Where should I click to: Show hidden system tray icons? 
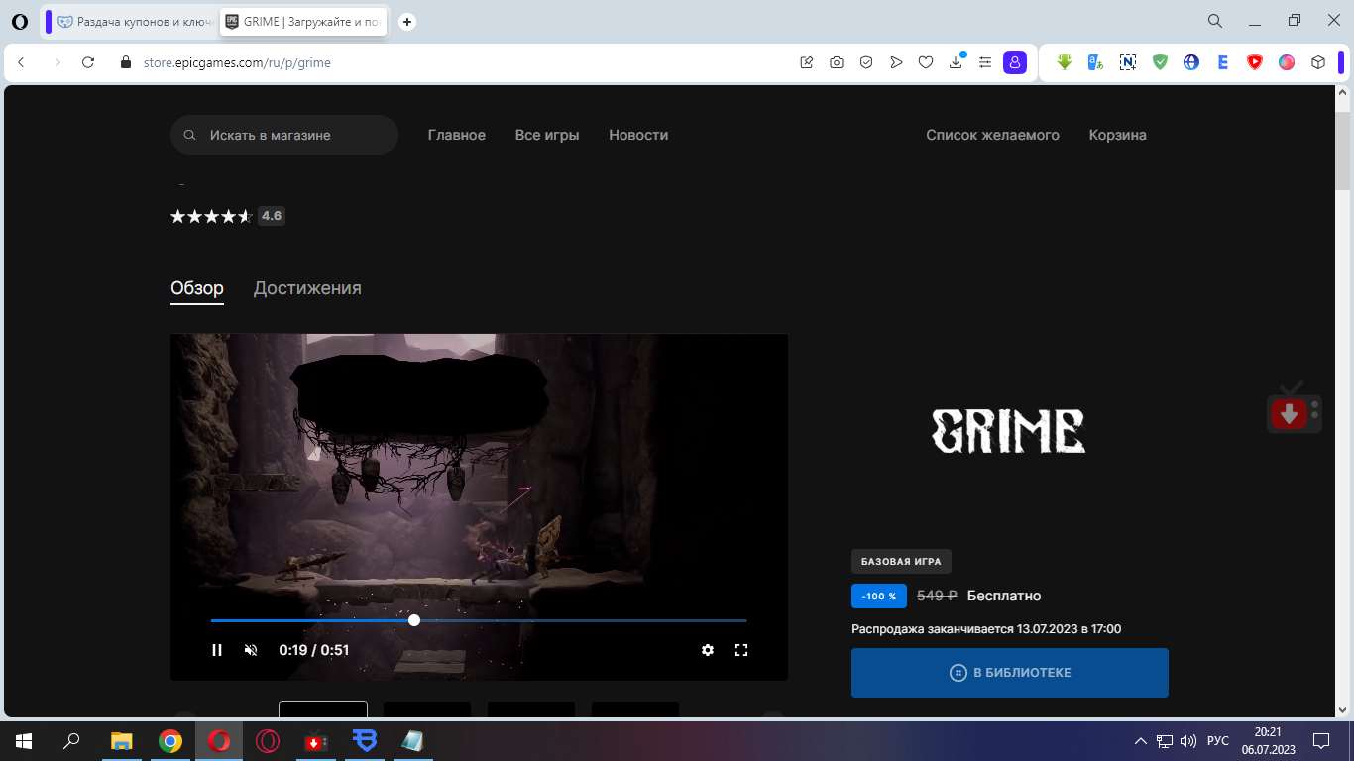click(1141, 741)
